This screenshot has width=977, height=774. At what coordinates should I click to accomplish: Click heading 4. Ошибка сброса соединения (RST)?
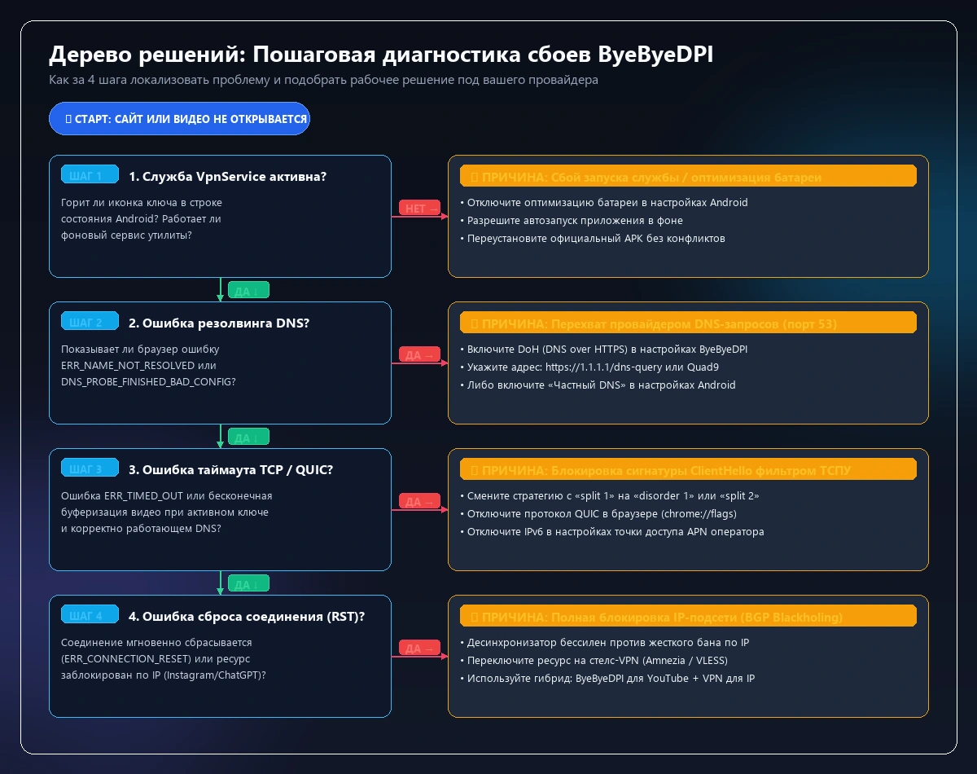(247, 617)
